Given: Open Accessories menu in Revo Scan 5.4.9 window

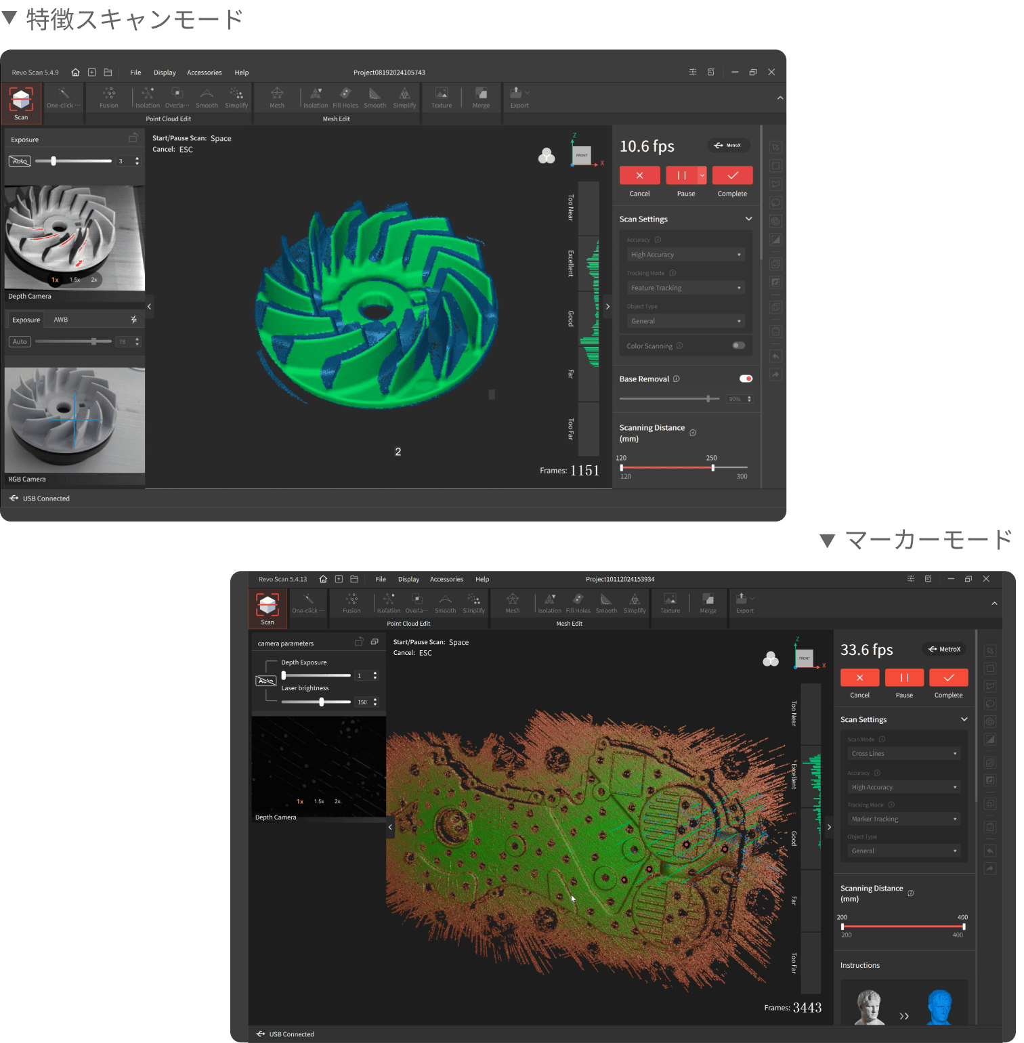Looking at the screenshot, I should click(204, 72).
